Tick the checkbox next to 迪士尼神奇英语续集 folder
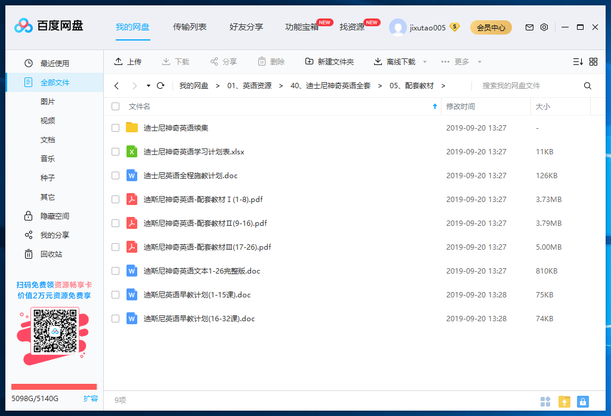This screenshot has width=611, height=416. (x=115, y=128)
